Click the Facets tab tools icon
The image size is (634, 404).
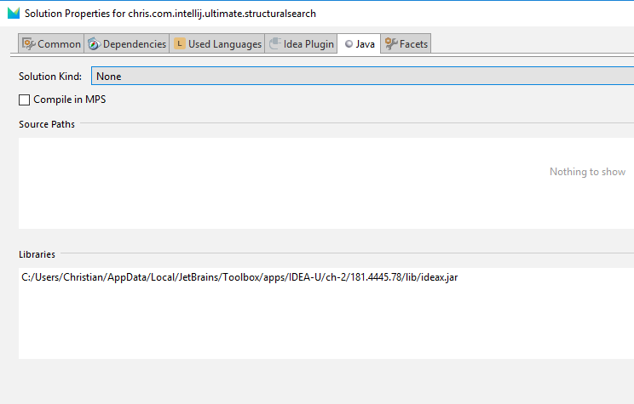[x=390, y=44]
